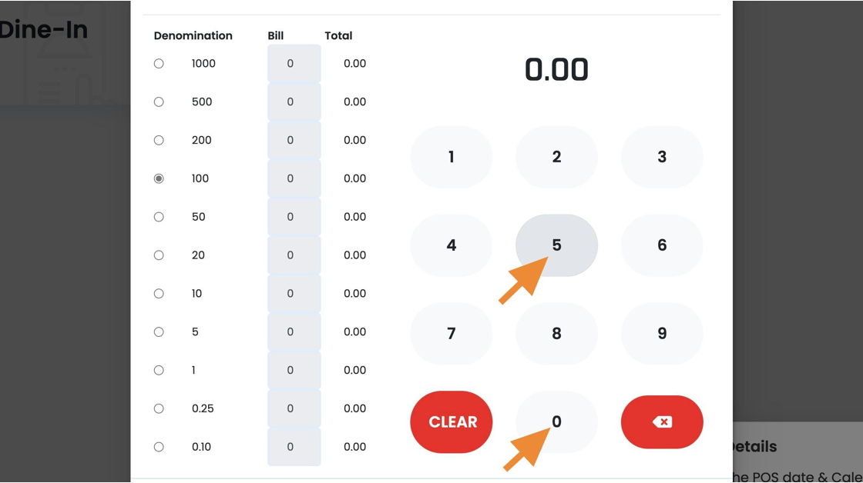863x483 pixels.
Task: Tap the number 0 keypad button
Action: click(x=556, y=422)
